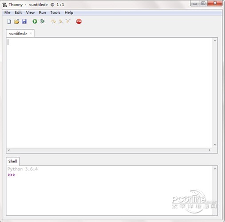Close the Thonny window

[x=215, y=3]
